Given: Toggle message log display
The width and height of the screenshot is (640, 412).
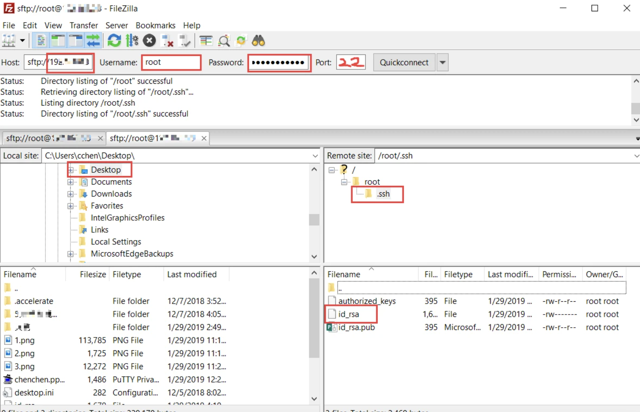Looking at the screenshot, I should coord(41,41).
